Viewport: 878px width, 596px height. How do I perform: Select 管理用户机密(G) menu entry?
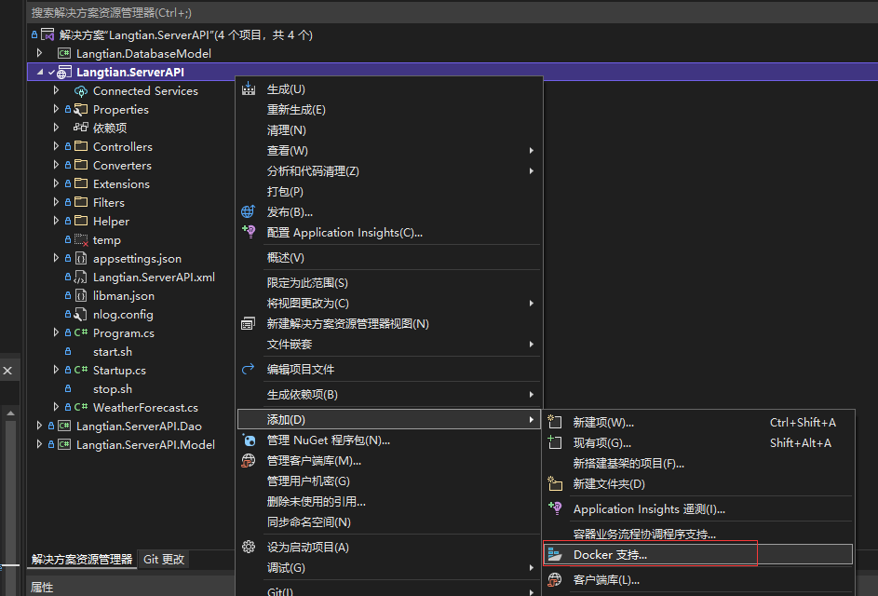[x=389, y=481]
